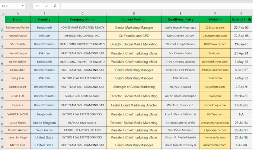Select cell 'Martin Ruiz'
Screen dimensions: 253x150
point(18,145)
